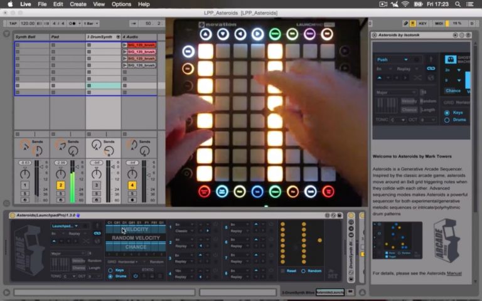
Task: Open the Help menu
Action: (144, 4)
